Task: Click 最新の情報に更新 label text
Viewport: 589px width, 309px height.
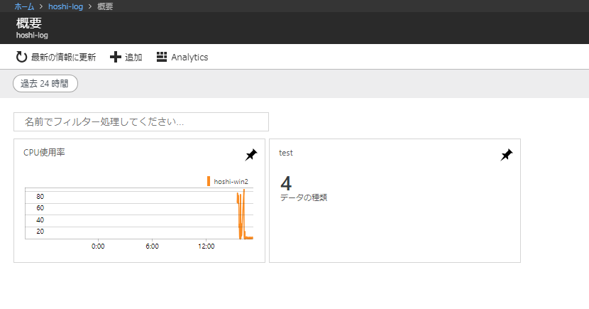Action: click(x=63, y=57)
